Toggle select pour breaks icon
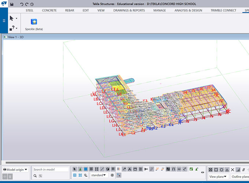249x183 pixels. click(173, 169)
